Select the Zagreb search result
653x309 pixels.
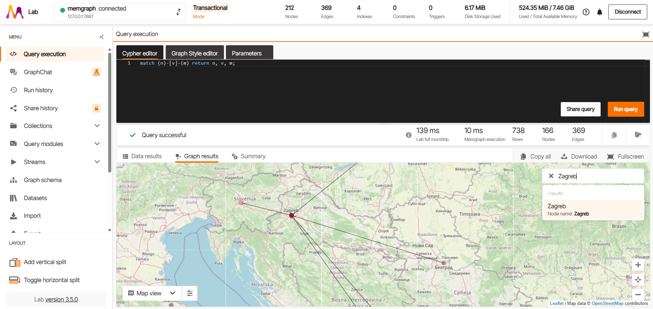click(592, 210)
